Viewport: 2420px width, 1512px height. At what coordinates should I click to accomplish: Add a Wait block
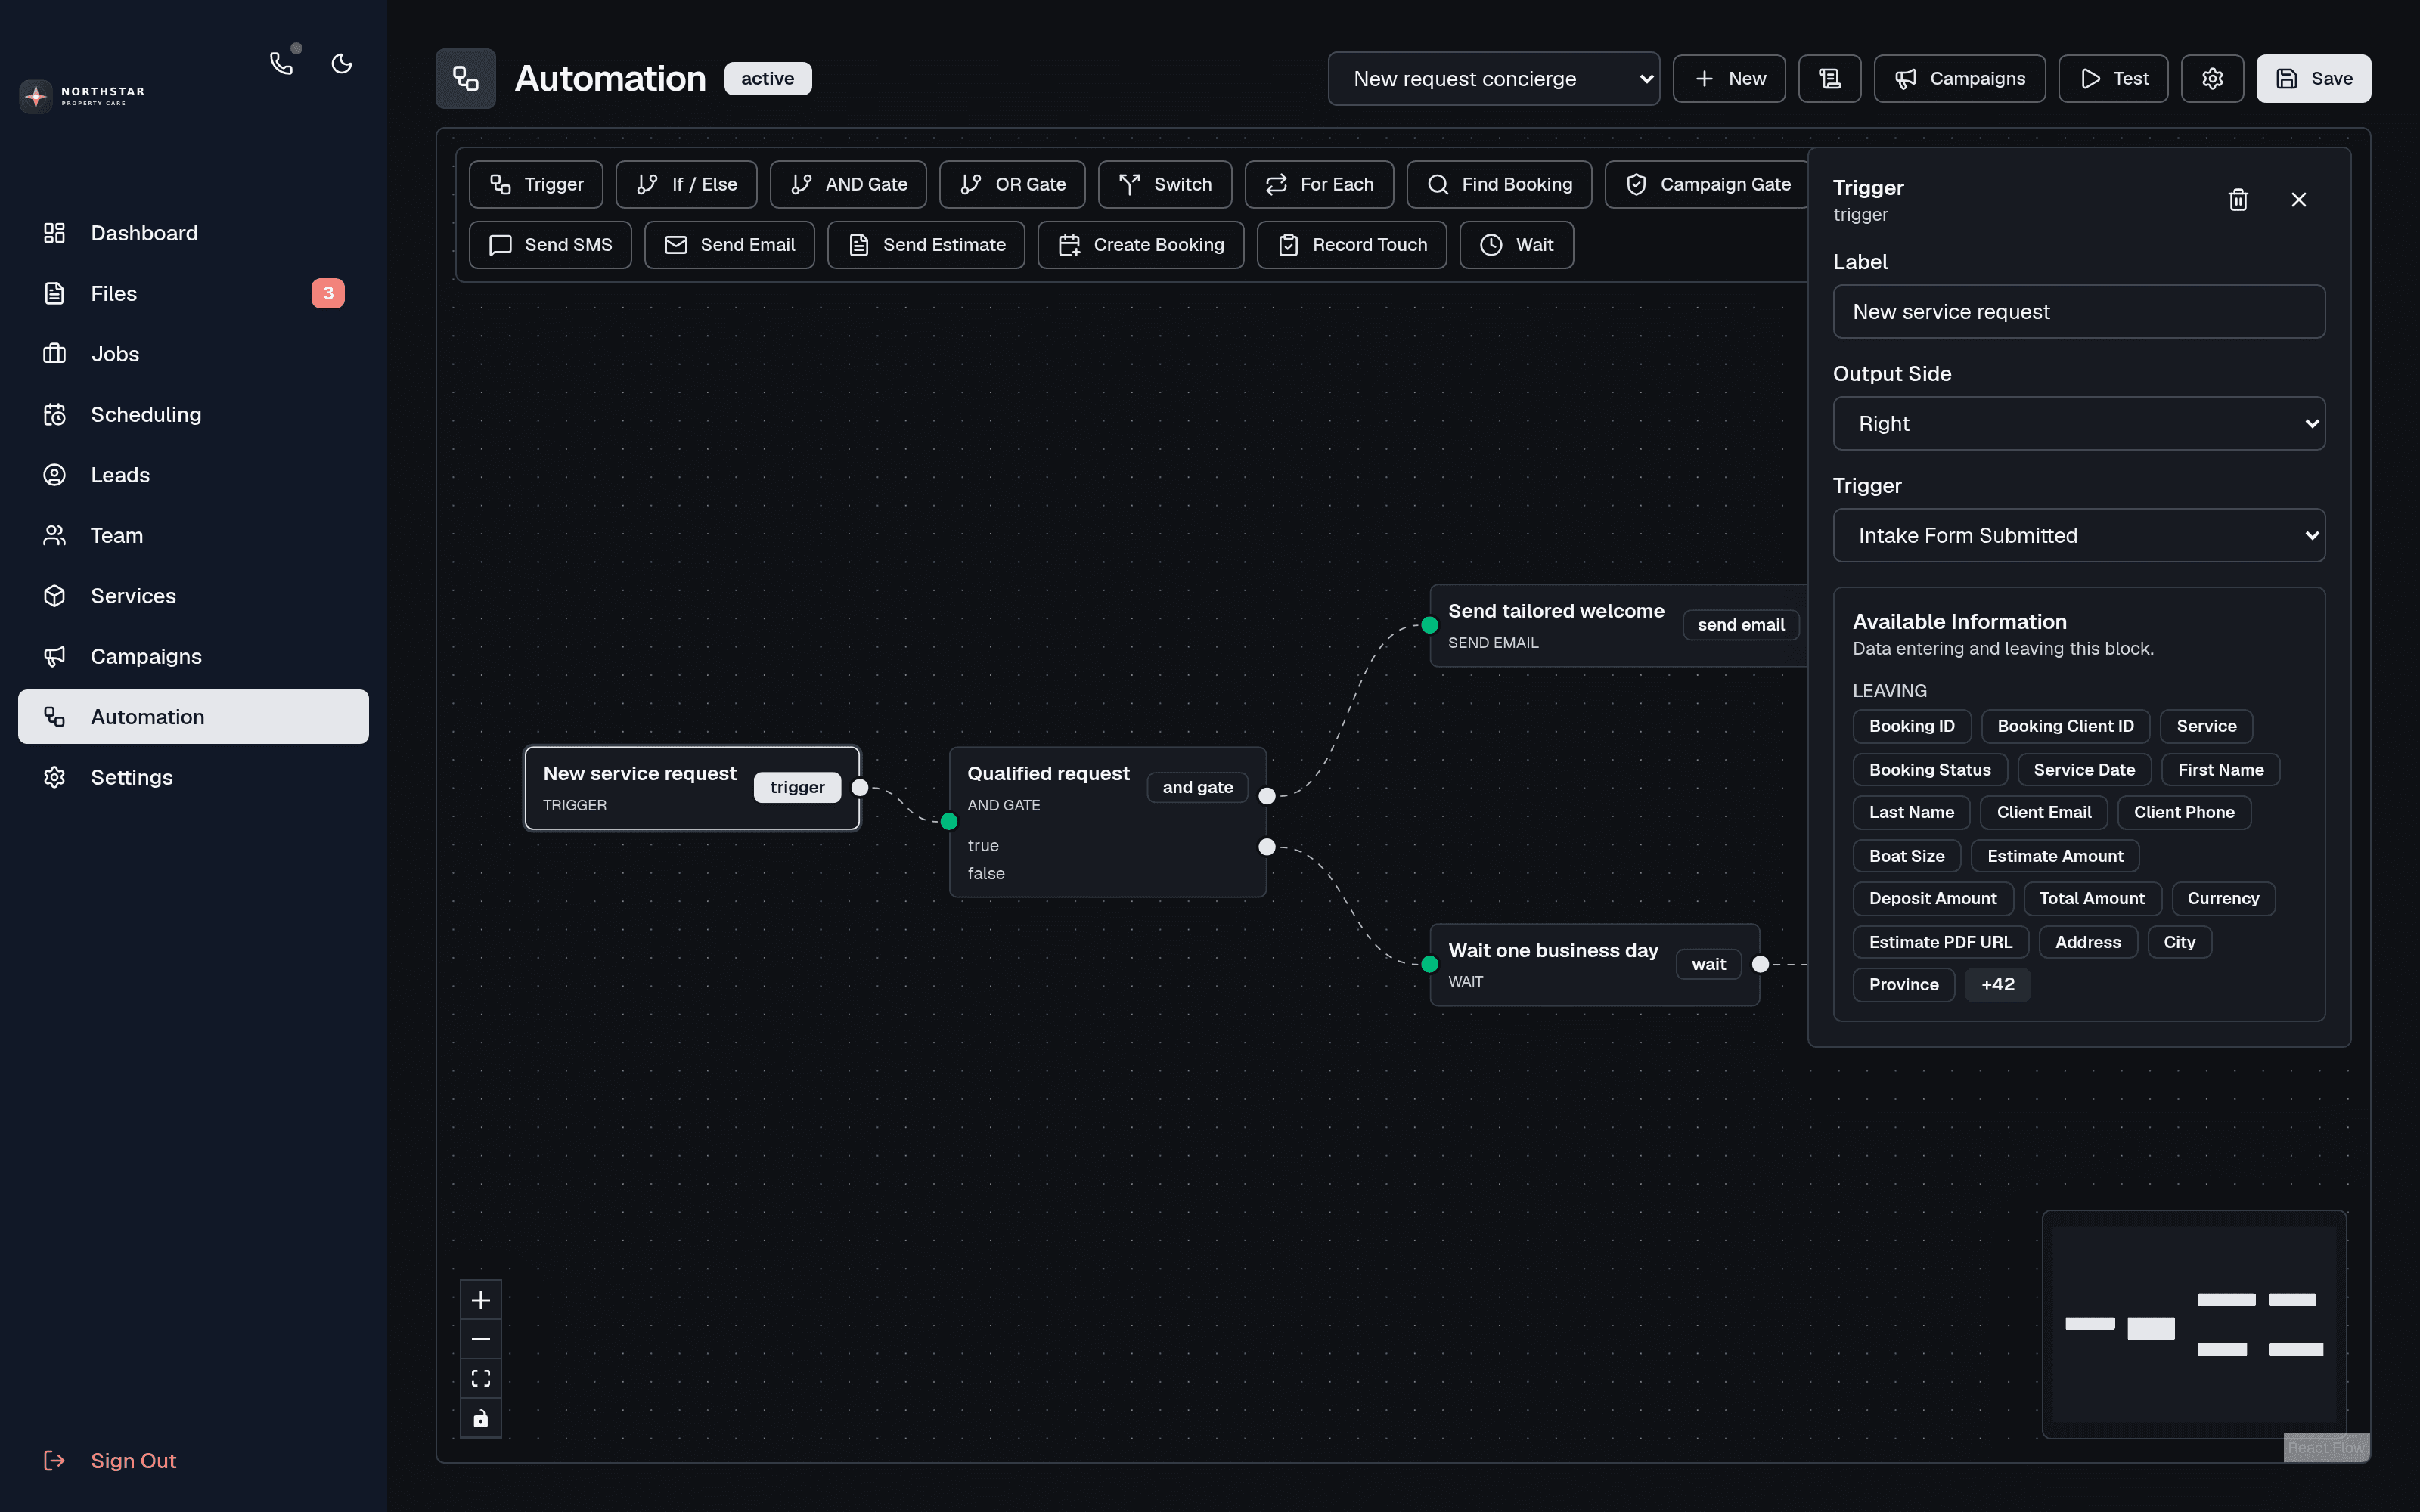(x=1516, y=245)
